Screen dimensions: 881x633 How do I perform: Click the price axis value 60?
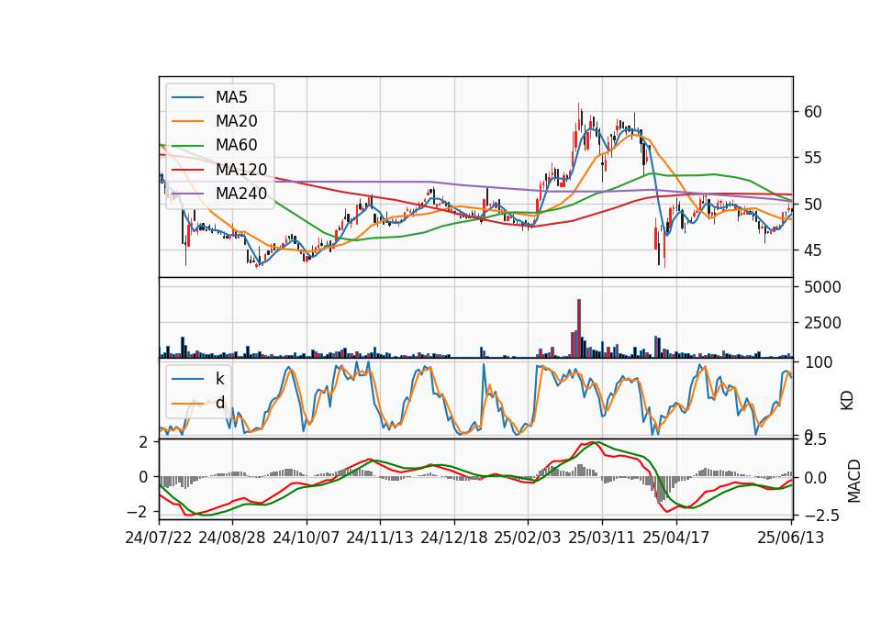tap(812, 112)
